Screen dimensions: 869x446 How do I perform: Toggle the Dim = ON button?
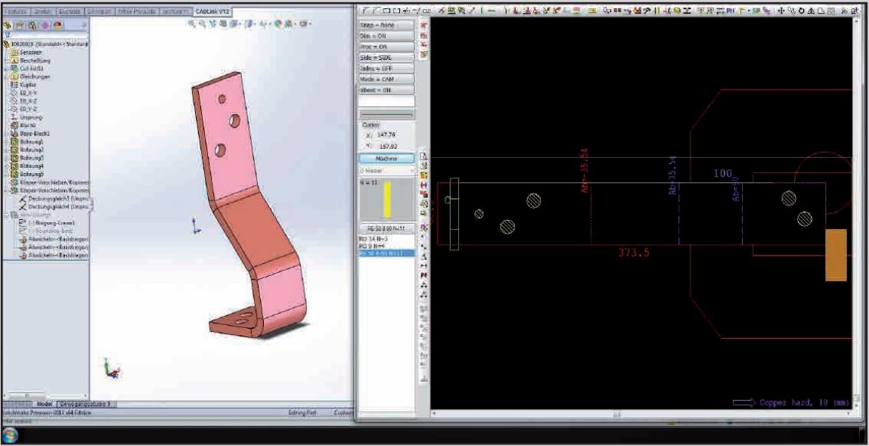[386, 36]
